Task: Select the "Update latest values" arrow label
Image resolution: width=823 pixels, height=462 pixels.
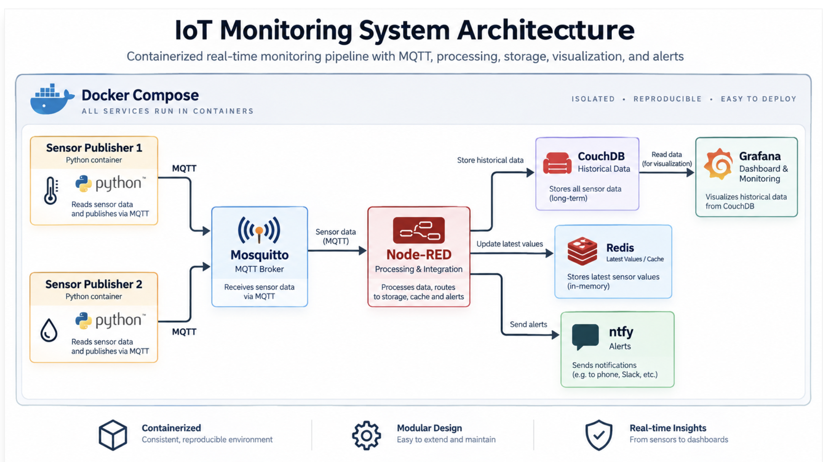Action: [x=510, y=244]
